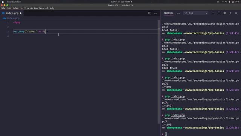Open the File menu
The height and width of the screenshot is (136, 241).
click(3, 8)
